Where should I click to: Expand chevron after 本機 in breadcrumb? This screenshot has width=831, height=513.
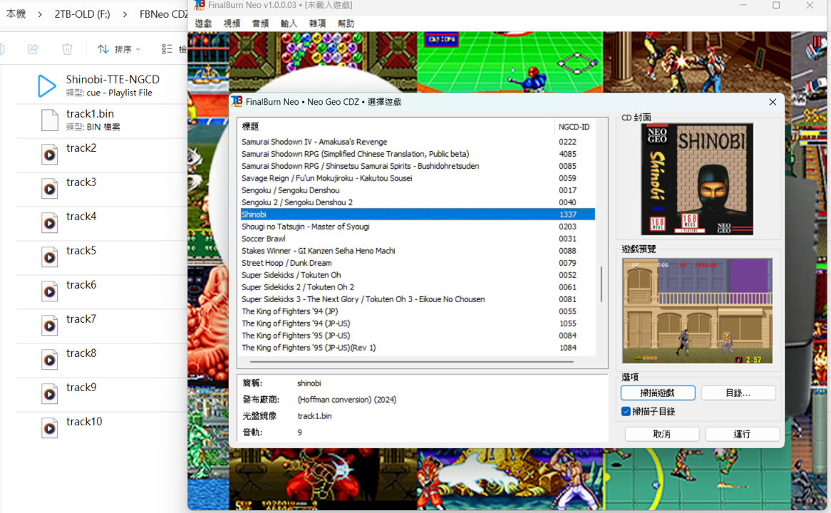coord(41,14)
